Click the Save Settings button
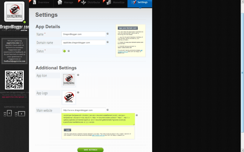Viewport: 244px width, 152px height. [x=90, y=150]
